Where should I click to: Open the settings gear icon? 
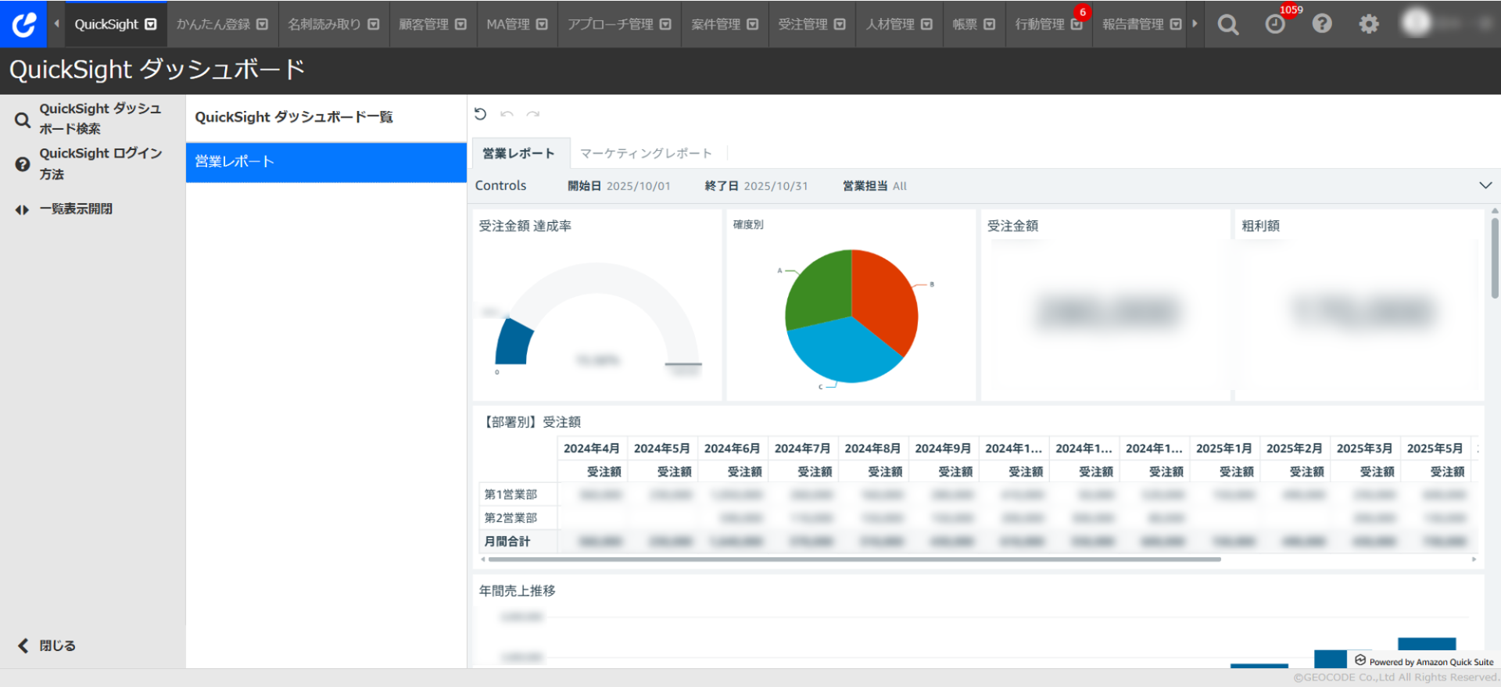1368,24
